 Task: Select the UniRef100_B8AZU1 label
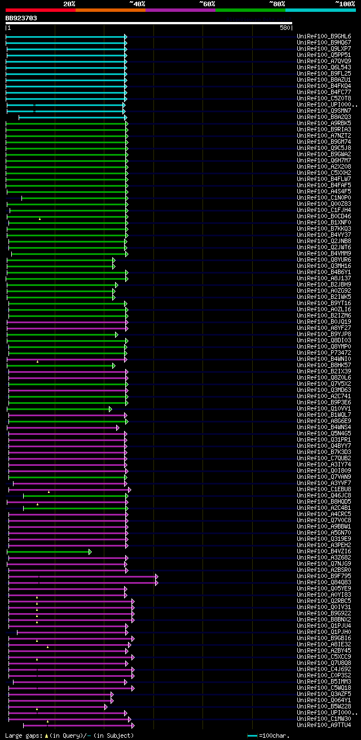tap(324, 80)
